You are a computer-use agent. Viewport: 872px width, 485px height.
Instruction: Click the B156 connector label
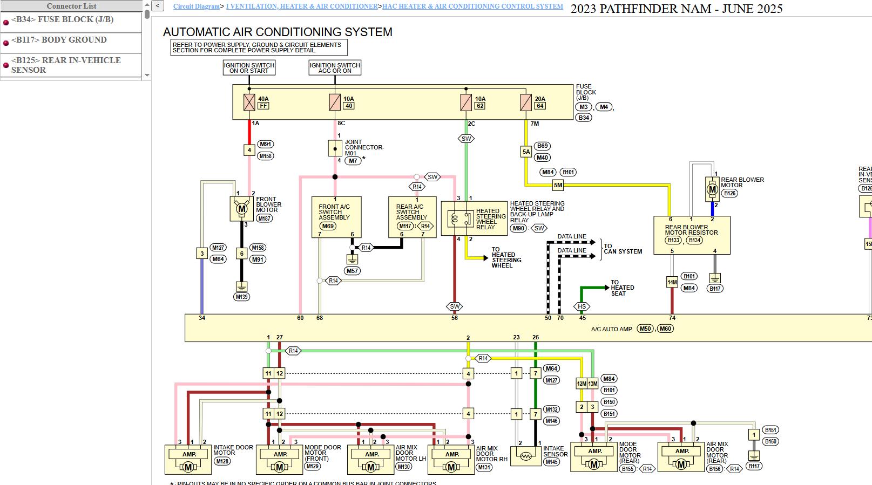tap(715, 469)
